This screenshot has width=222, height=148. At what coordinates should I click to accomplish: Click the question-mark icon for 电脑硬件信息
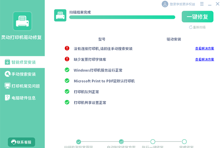pos(7,98)
